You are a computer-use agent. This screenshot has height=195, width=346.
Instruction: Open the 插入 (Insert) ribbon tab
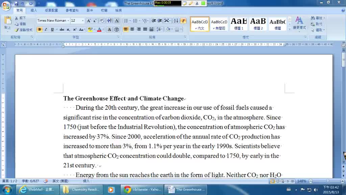click(33, 10)
